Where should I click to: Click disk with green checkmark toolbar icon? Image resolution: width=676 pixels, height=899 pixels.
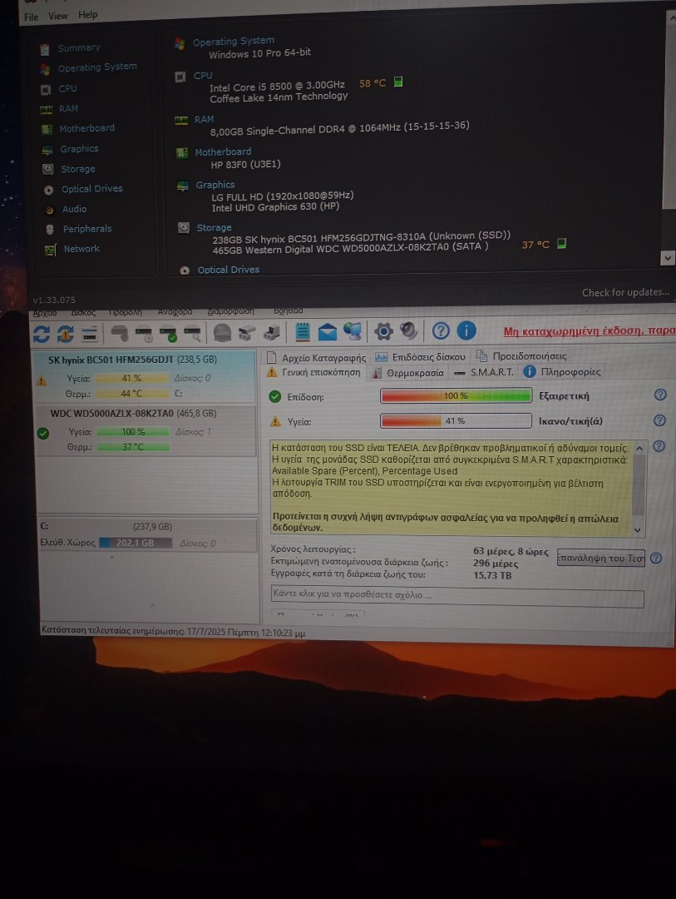[168, 333]
